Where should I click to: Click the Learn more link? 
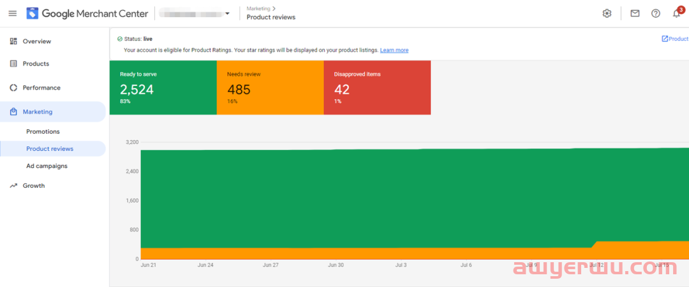pos(394,50)
